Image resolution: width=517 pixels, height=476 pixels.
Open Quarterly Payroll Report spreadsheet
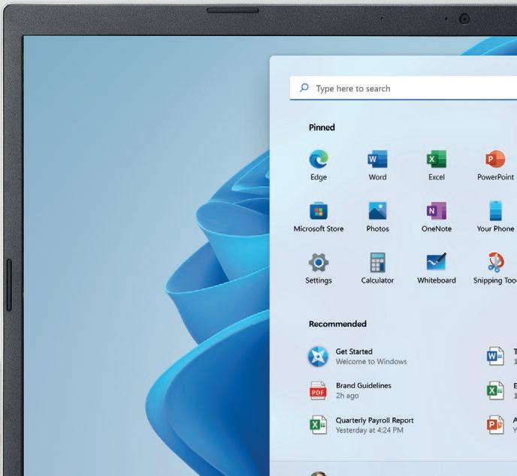361,425
